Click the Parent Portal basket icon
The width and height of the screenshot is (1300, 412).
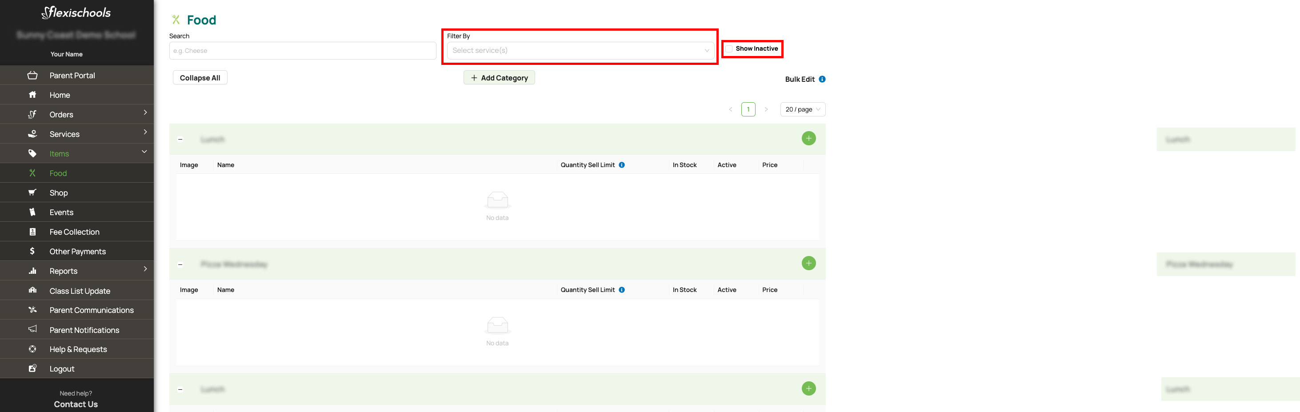(32, 75)
